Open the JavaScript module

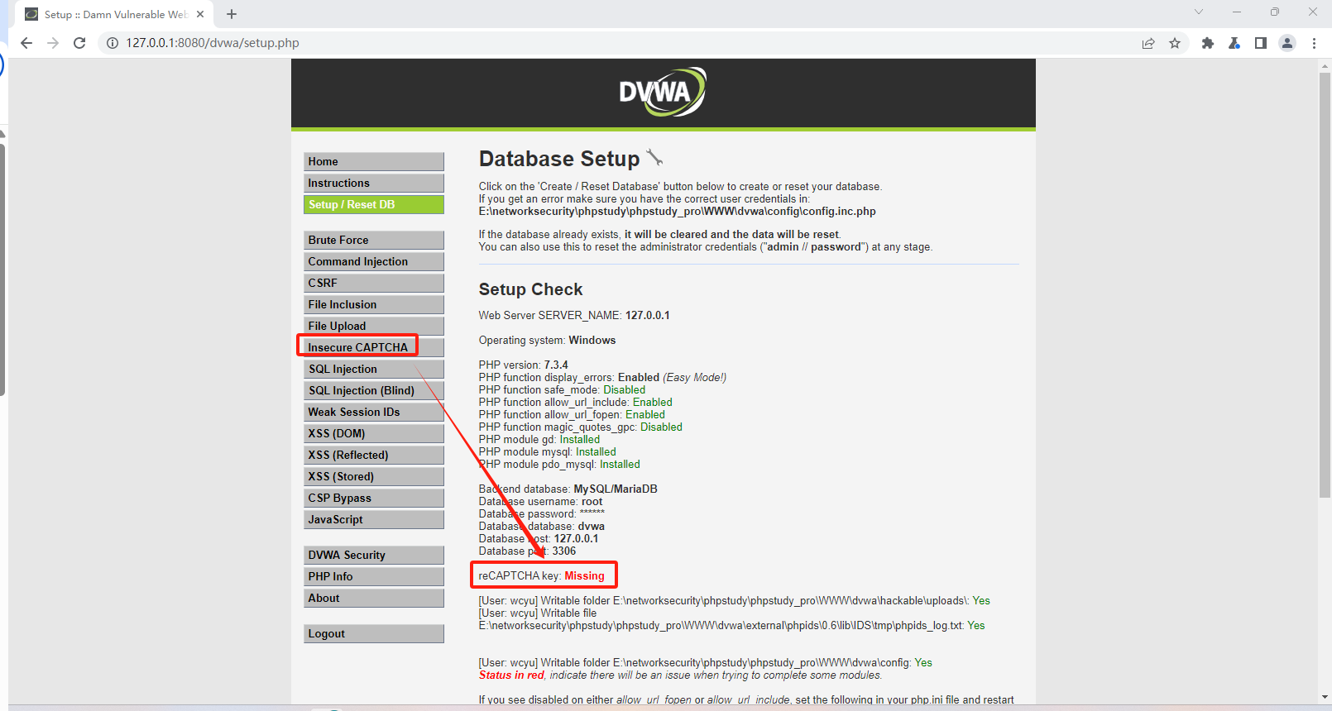pos(374,519)
